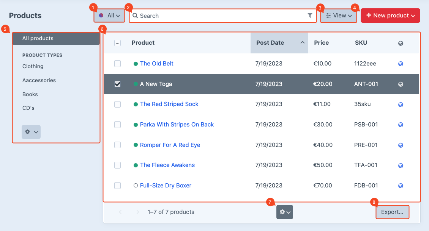This screenshot has width=429, height=231.
Task: Open the sidebar gear settings menu
Action: pos(31,132)
